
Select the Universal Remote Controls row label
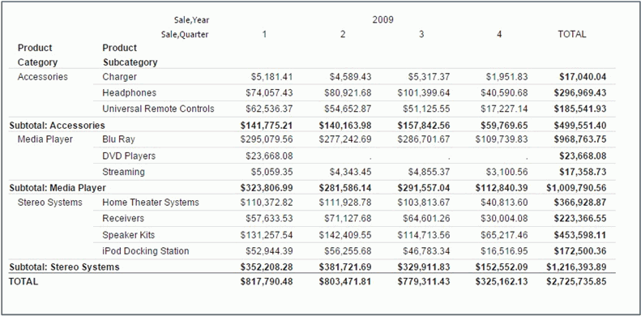(x=158, y=109)
